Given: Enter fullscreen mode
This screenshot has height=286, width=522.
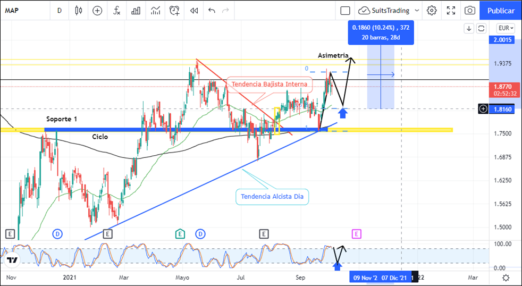Looking at the screenshot, I should coord(451,10).
